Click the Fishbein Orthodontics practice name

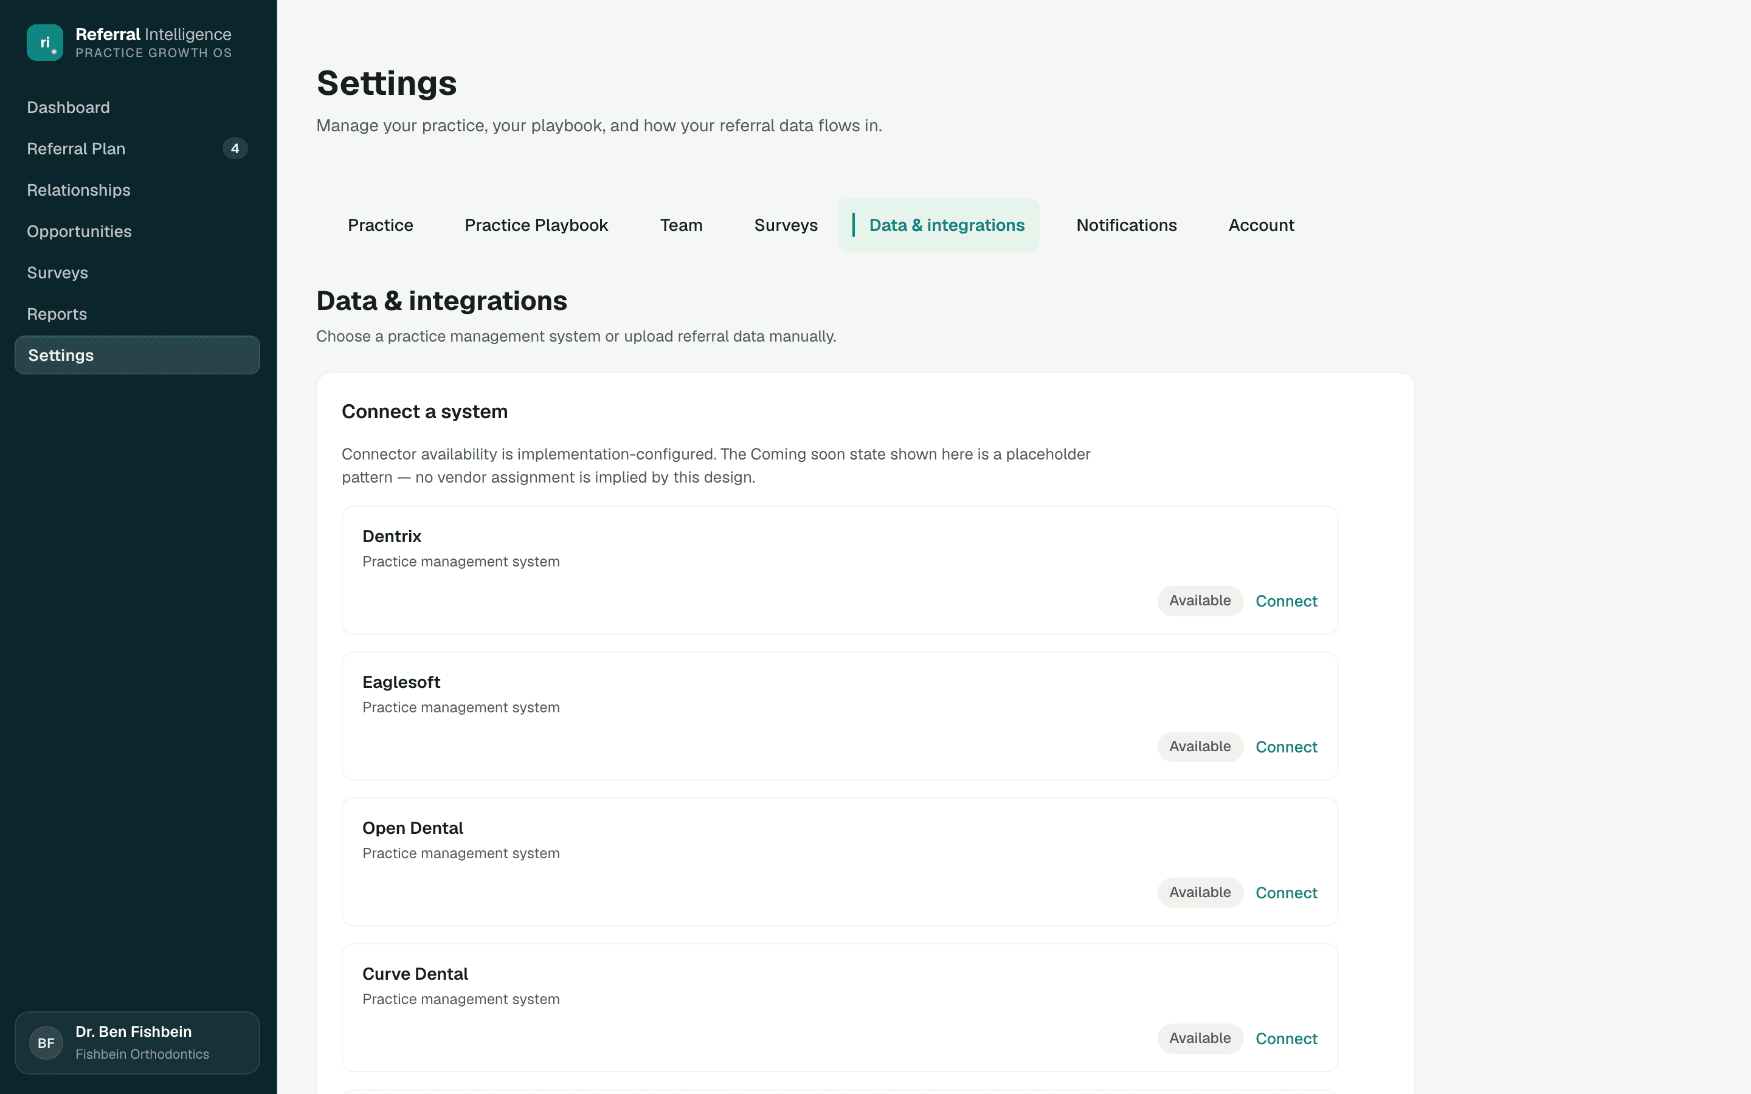[142, 1054]
